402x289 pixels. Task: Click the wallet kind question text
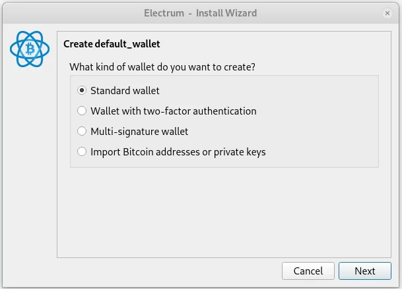[162, 67]
